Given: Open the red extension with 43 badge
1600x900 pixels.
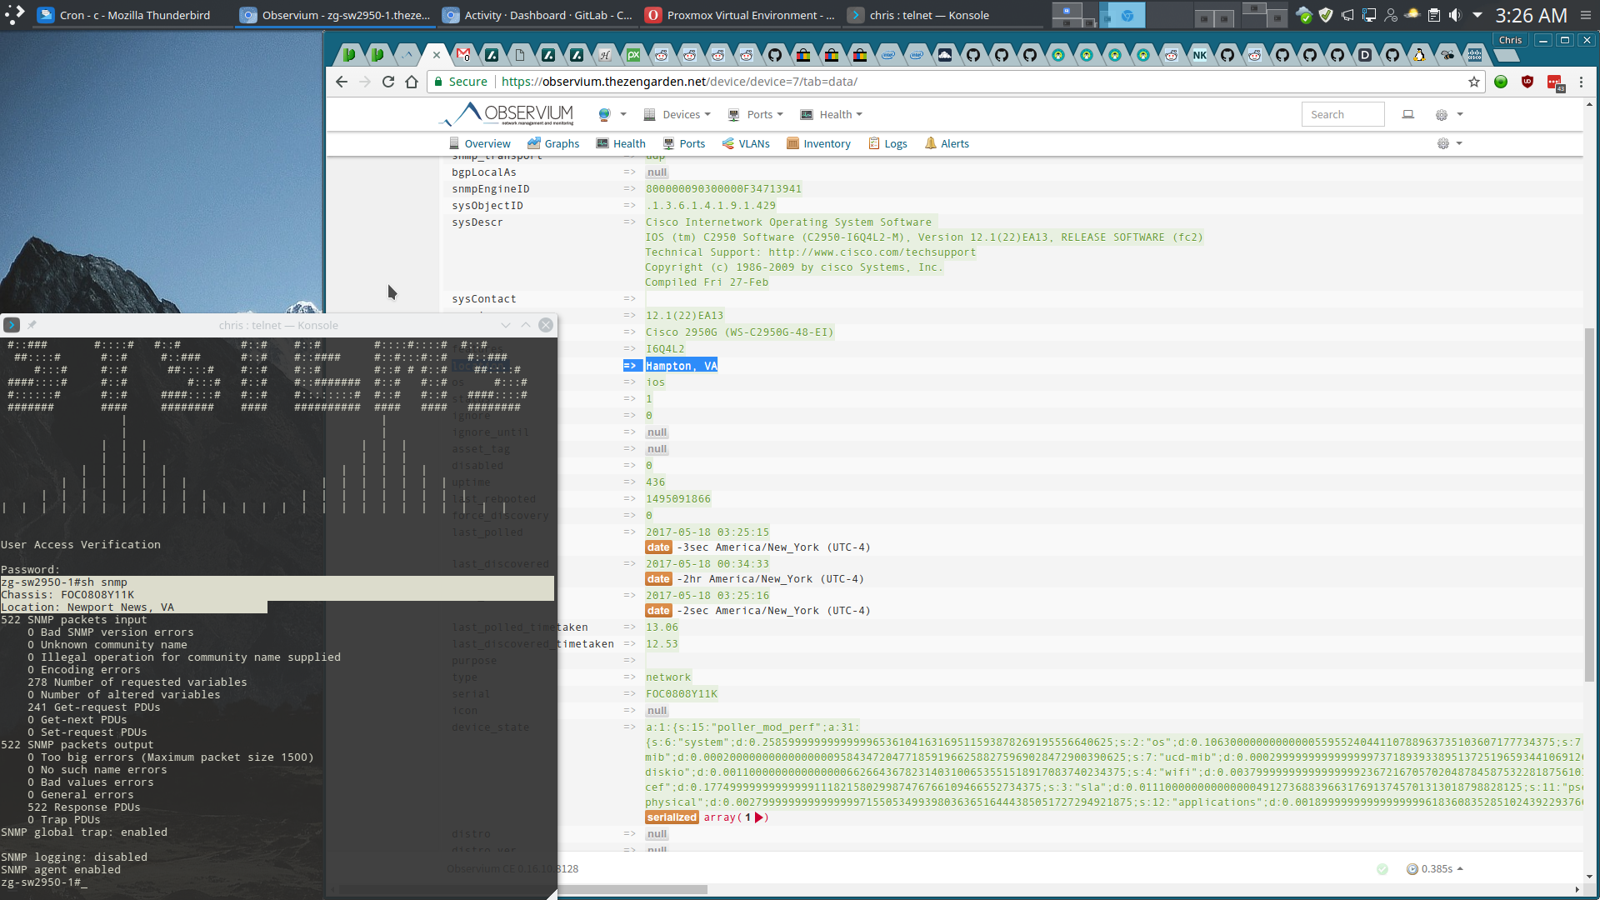Looking at the screenshot, I should [1555, 82].
